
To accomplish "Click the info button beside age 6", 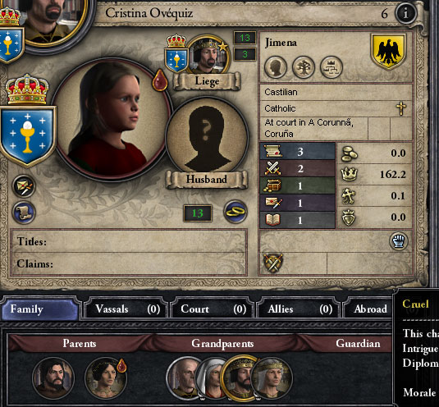I will pyautogui.click(x=405, y=13).
